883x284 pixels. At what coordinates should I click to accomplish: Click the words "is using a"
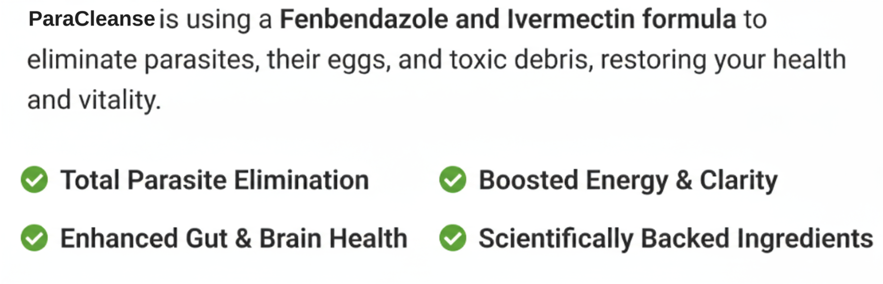[x=215, y=20]
